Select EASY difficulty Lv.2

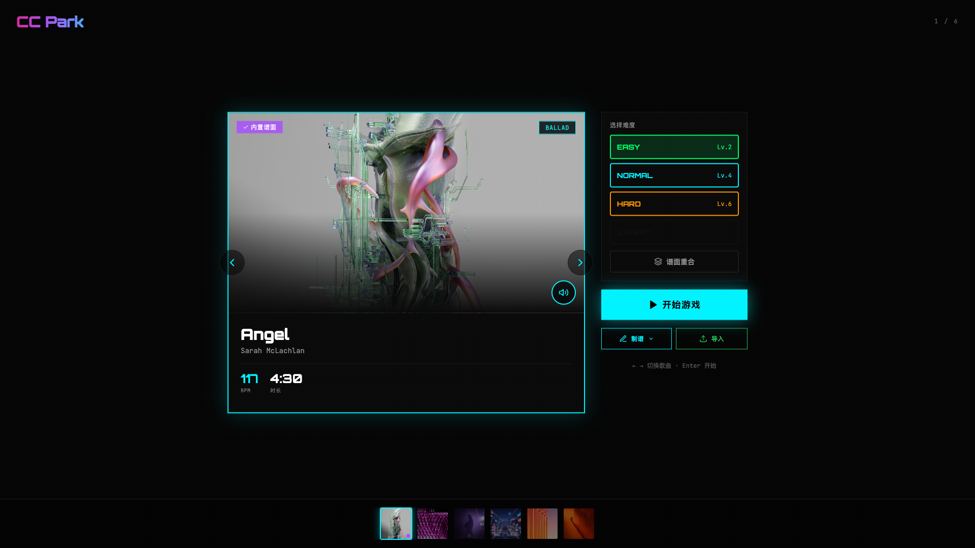pos(674,147)
